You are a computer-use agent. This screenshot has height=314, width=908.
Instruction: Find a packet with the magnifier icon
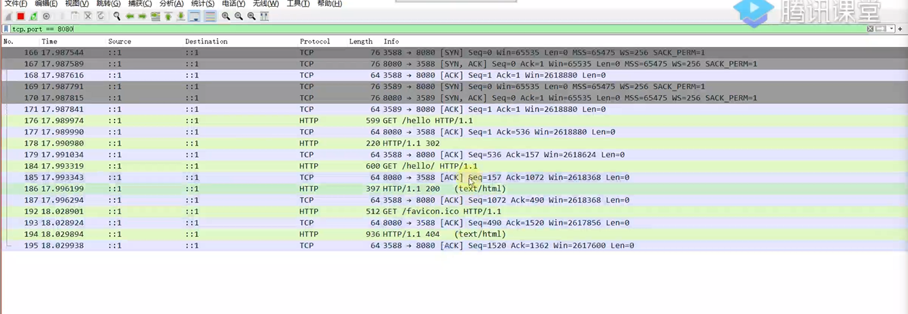pos(117,16)
